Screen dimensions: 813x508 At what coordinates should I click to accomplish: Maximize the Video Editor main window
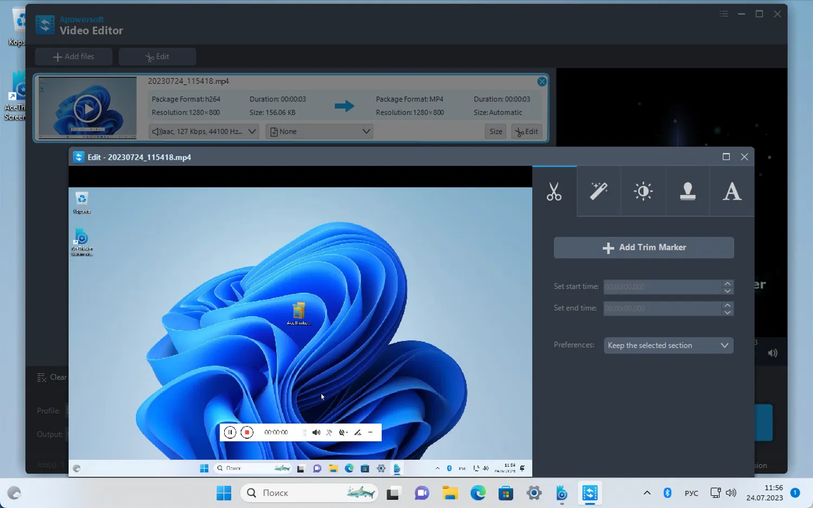click(759, 14)
